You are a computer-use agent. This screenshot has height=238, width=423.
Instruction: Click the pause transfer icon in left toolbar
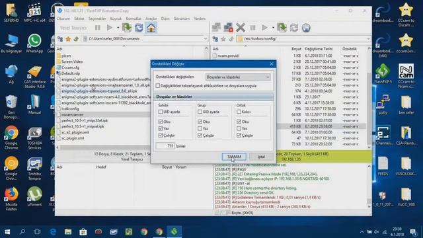[98, 28]
